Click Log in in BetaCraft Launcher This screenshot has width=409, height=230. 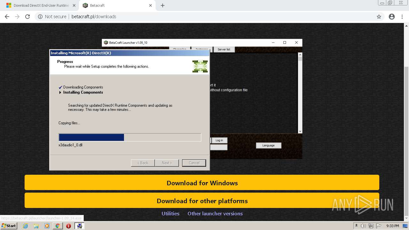click(x=219, y=140)
